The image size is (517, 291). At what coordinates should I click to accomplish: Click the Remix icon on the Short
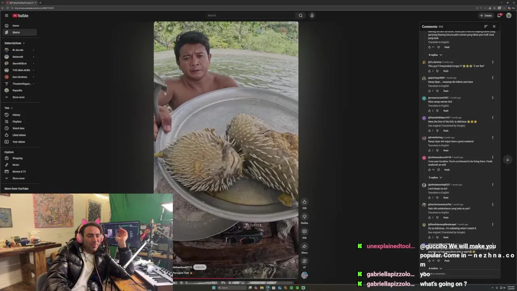[x=305, y=261]
